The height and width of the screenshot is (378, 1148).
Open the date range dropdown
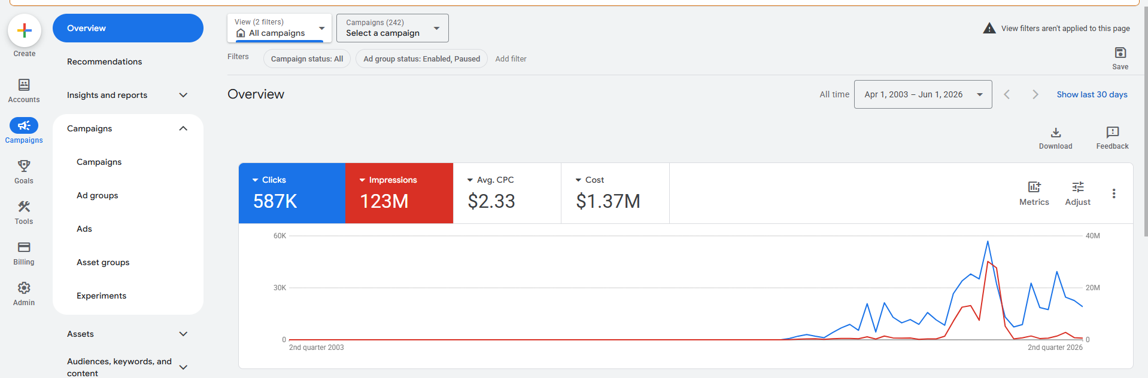(923, 94)
